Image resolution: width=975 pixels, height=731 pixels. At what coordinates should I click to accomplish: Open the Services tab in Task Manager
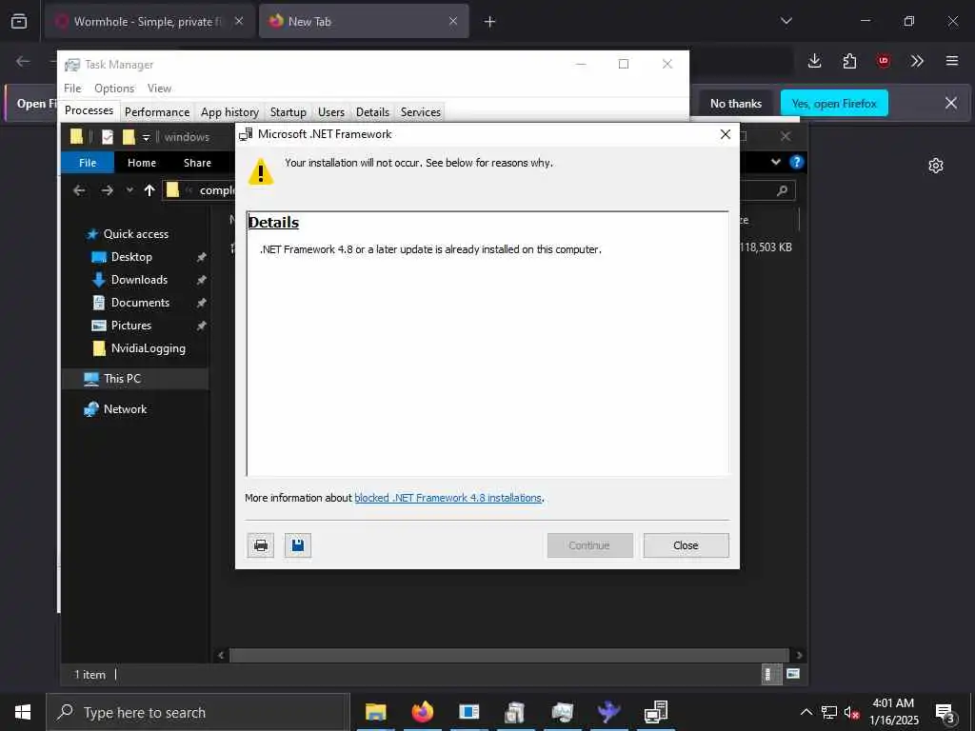tap(420, 112)
